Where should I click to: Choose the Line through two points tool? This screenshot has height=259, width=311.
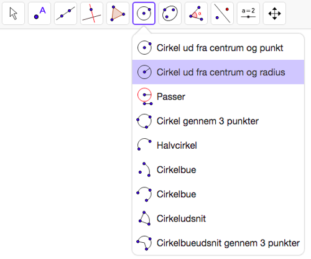[65, 14]
